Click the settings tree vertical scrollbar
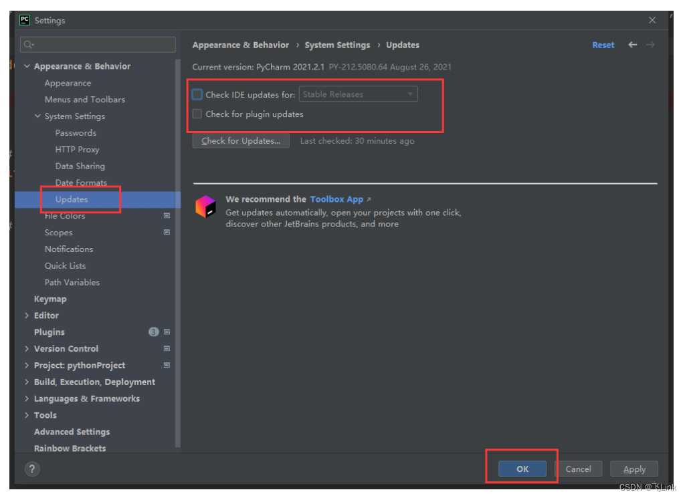This screenshot has width=687, height=498. pos(177,253)
